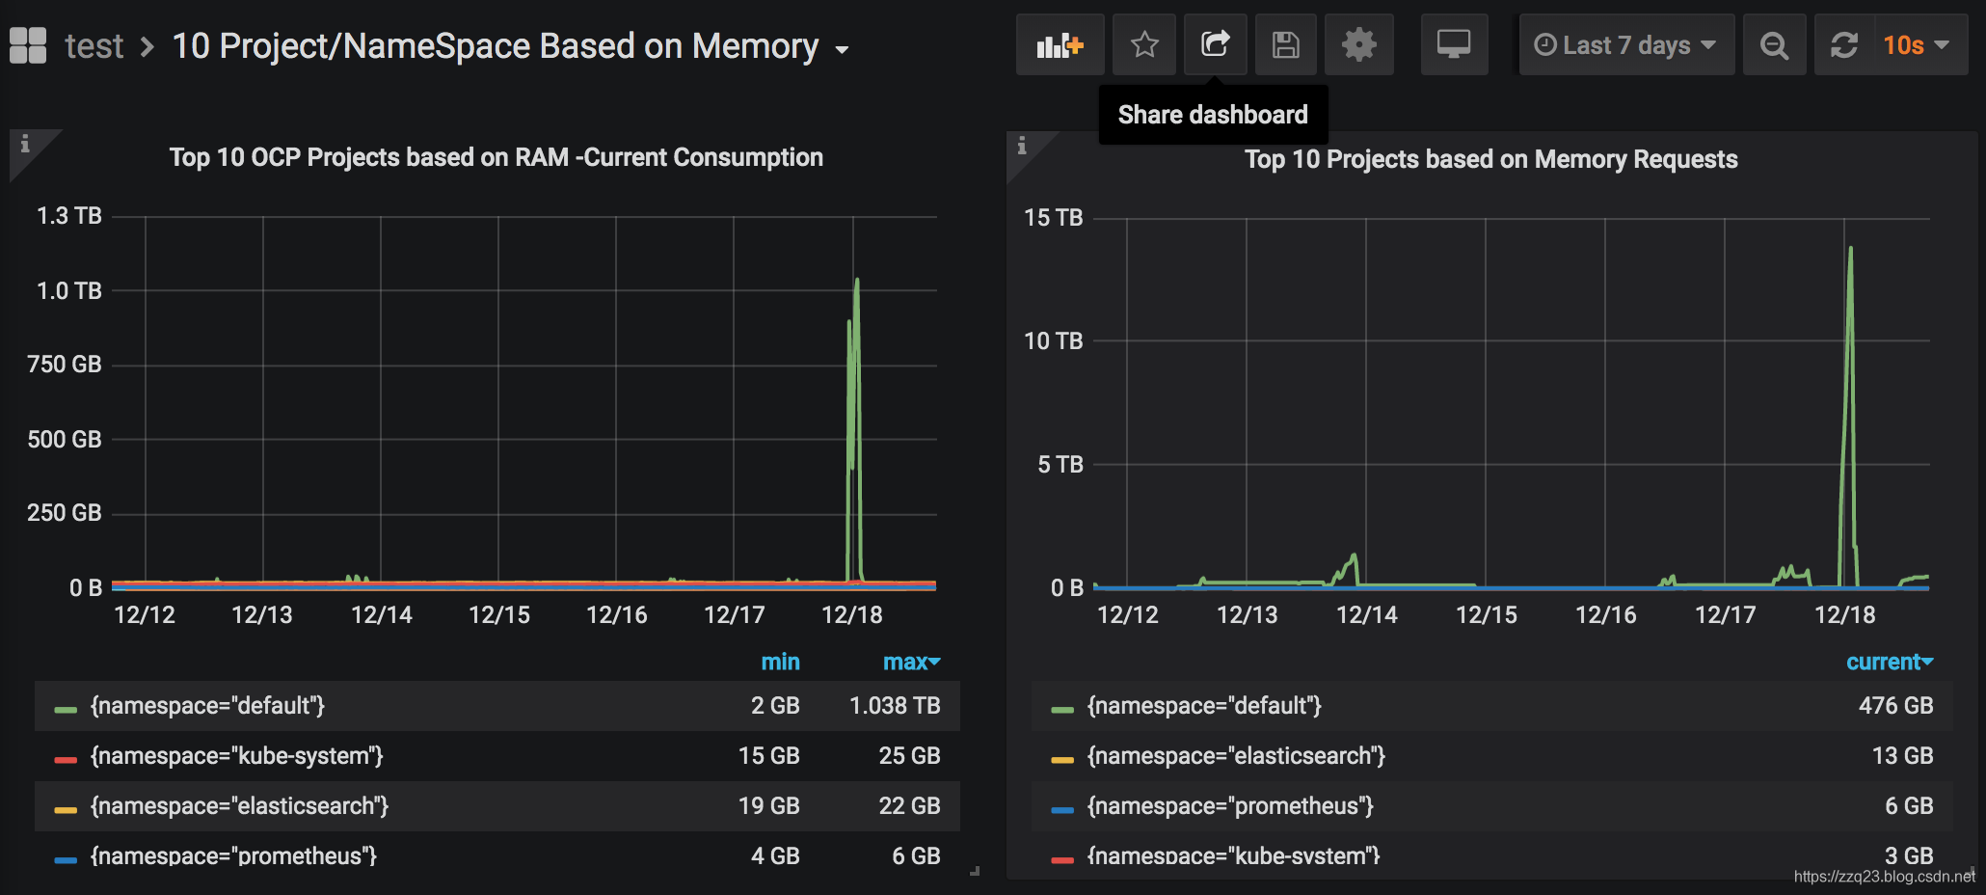Viewport: 1986px width, 895px height.
Task: Refresh the dashboard now
Action: 1844,44
